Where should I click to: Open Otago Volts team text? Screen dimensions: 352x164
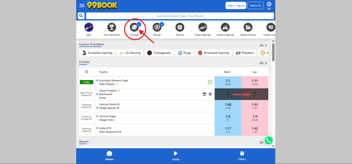pos(107,120)
